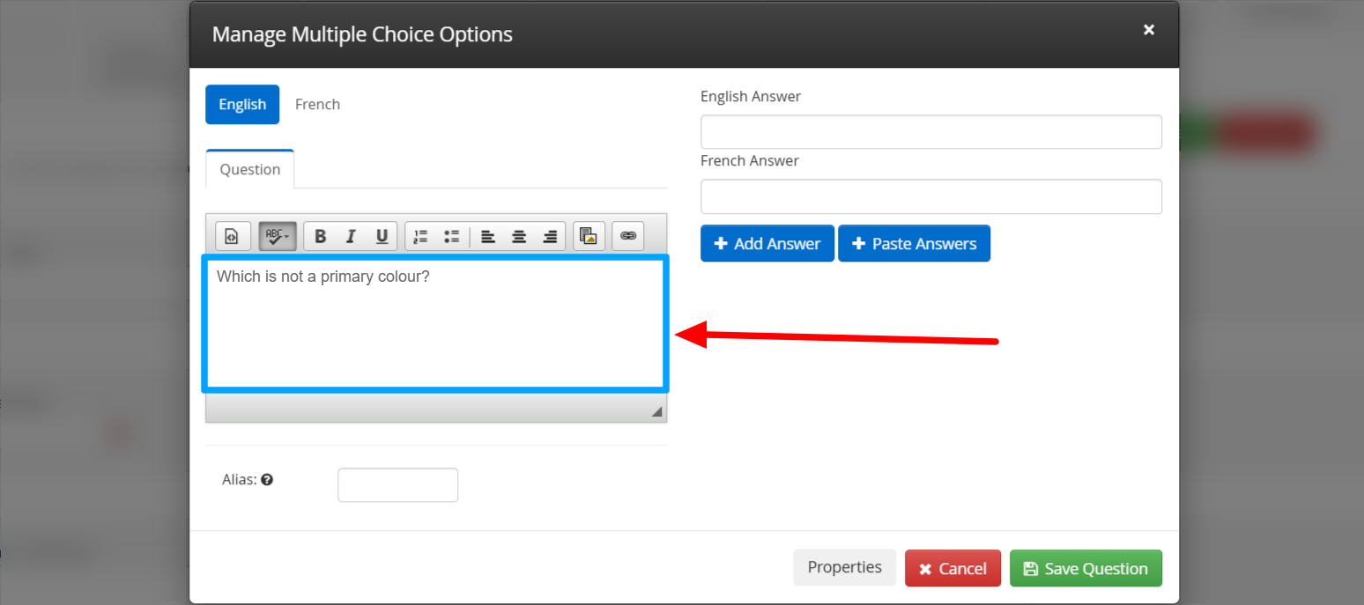
Task: Toggle bold formatting
Action: 320,236
